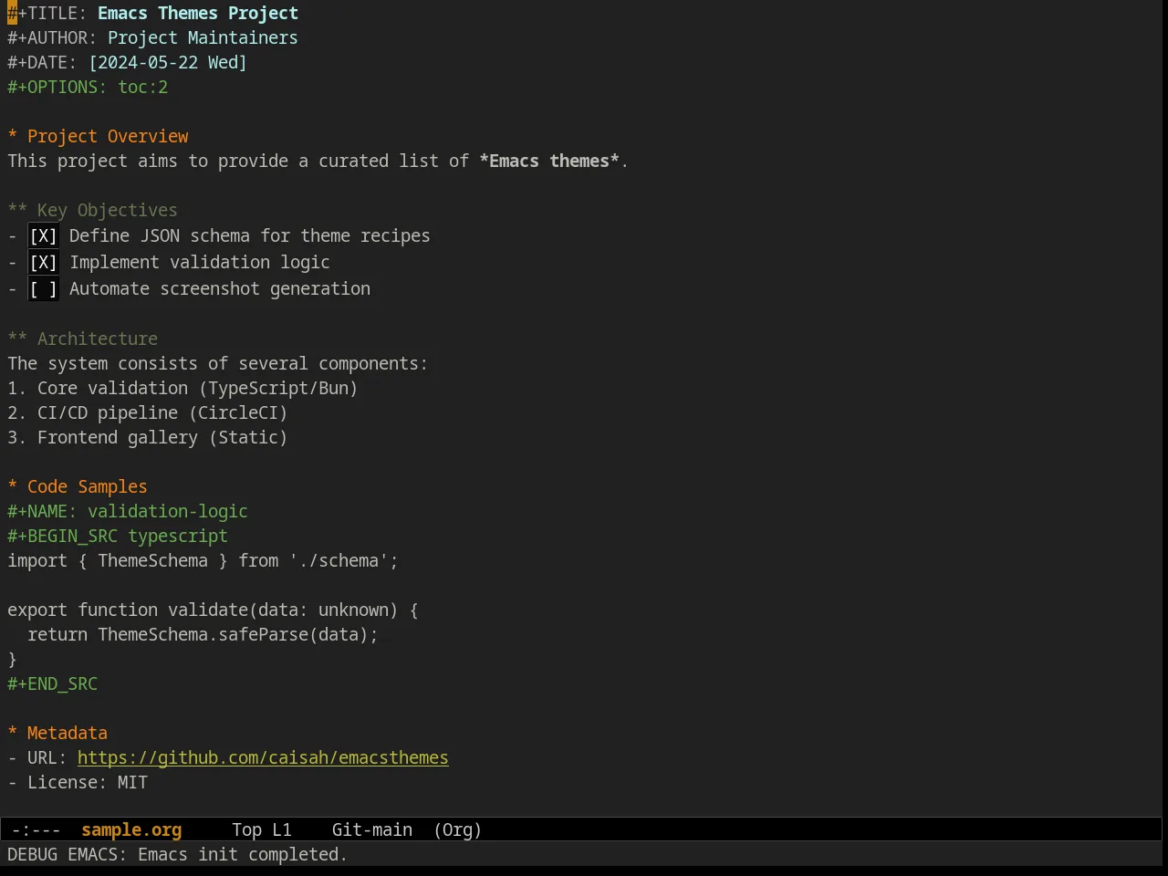The width and height of the screenshot is (1168, 876).
Task: Collapse the 'Code Samples' heading star
Action: 13,486
